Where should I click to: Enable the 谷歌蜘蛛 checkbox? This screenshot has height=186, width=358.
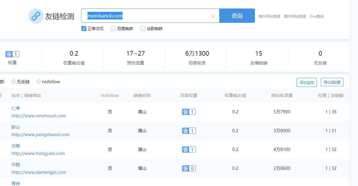point(143,29)
